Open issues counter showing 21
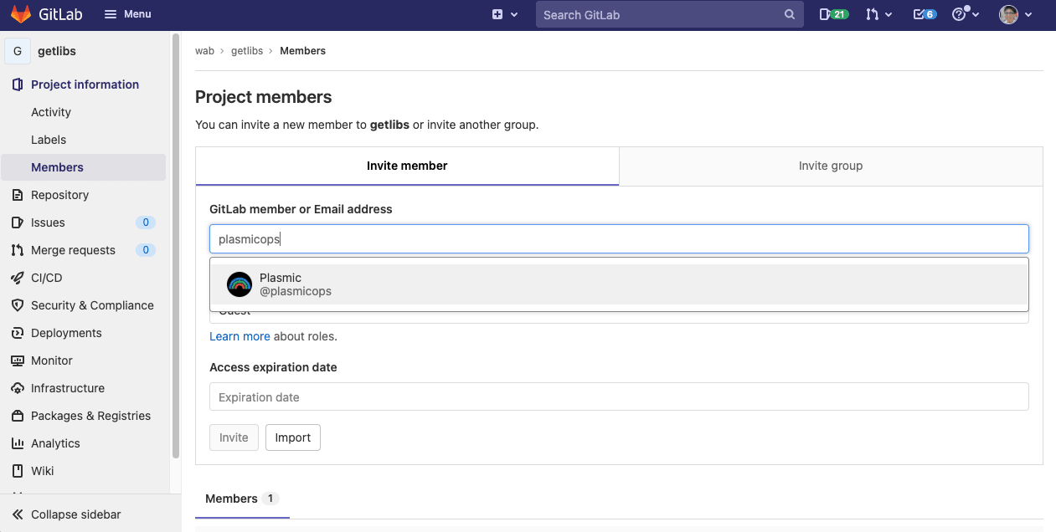Viewport: 1056px width, 532px height. [x=833, y=14]
